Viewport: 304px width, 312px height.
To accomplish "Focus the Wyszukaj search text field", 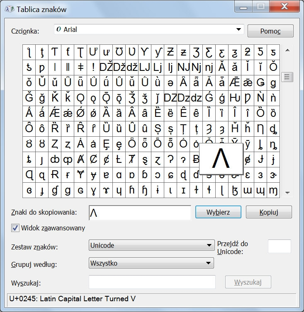I will pos(152,282).
